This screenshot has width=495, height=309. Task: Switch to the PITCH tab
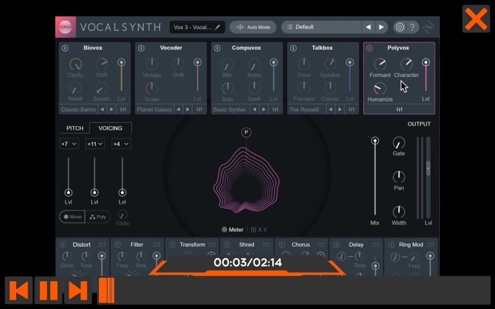(x=75, y=128)
